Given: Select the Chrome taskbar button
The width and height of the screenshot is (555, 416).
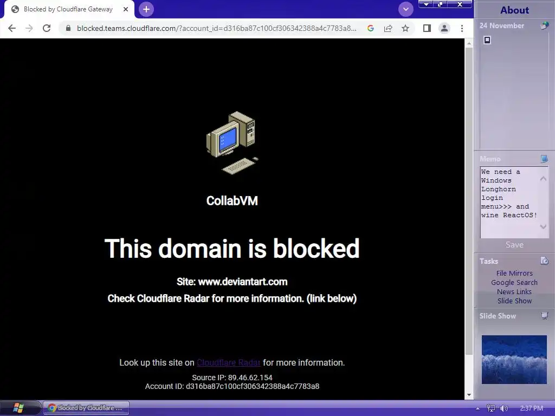Looking at the screenshot, I should point(86,408).
